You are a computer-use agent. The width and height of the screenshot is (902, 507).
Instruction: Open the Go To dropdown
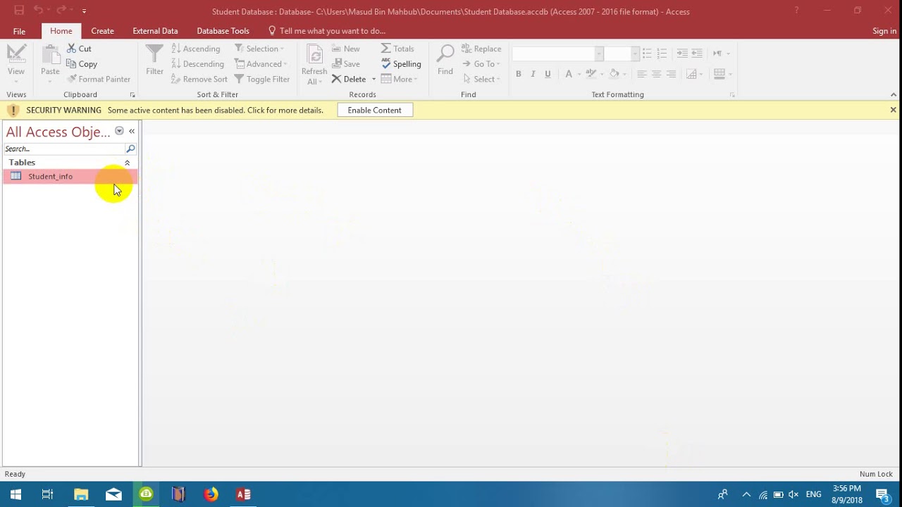point(481,64)
